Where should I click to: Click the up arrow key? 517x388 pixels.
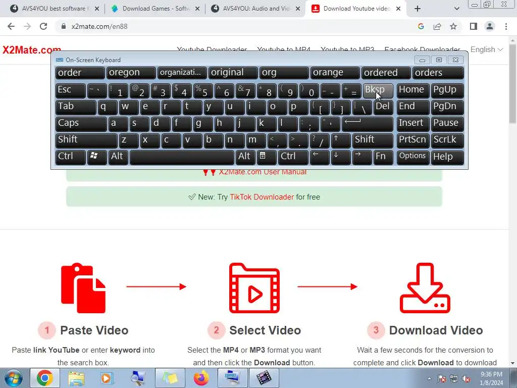tap(341, 141)
